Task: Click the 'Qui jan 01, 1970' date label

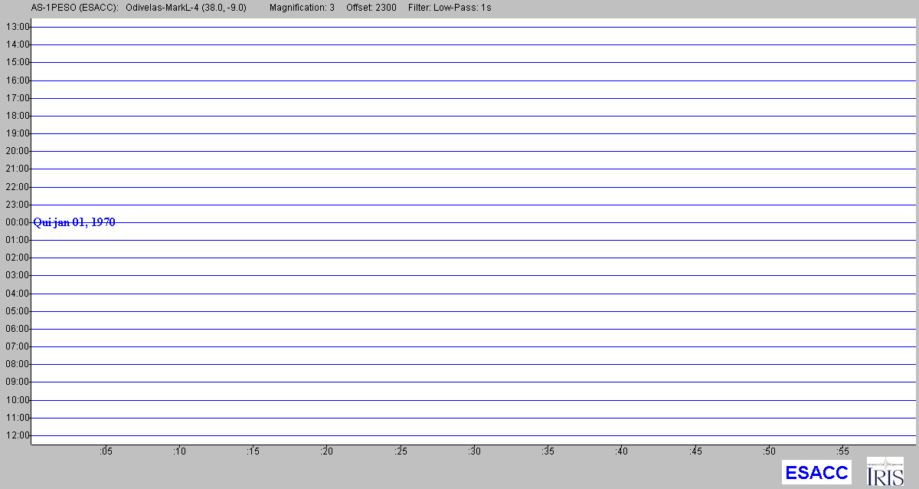Action: pyautogui.click(x=74, y=222)
